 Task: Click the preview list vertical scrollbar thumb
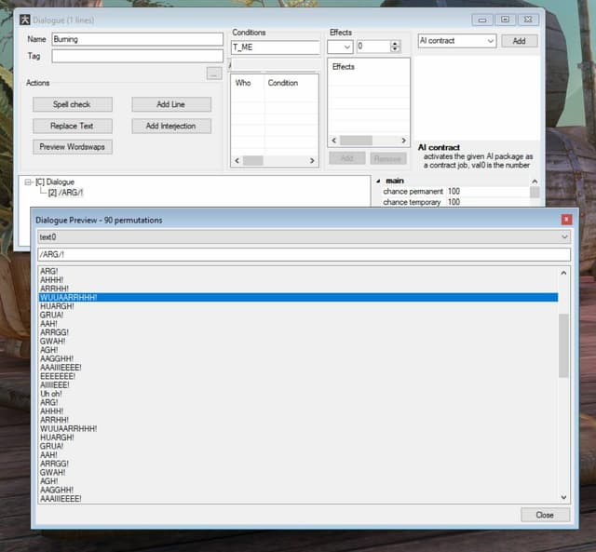(x=563, y=345)
